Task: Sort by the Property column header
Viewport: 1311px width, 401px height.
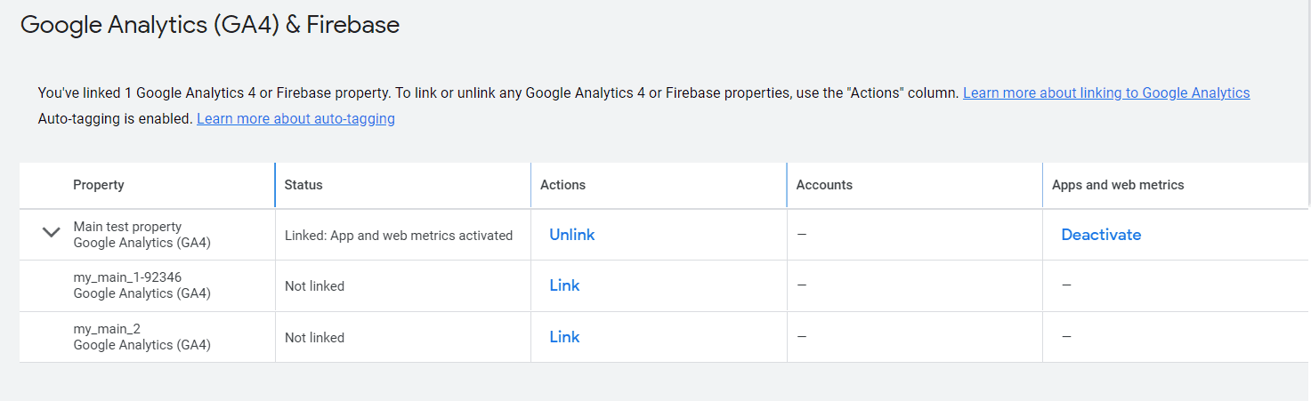Action: (x=99, y=185)
